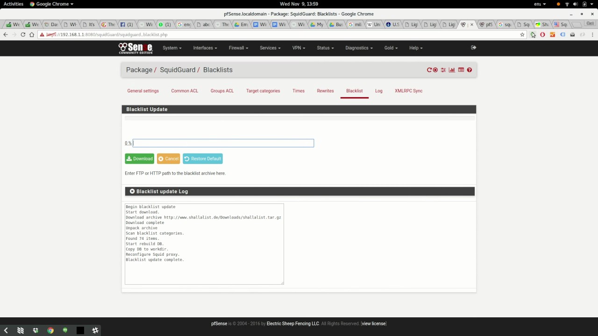
Task: Switch to Target categories tab
Action: pyautogui.click(x=263, y=91)
